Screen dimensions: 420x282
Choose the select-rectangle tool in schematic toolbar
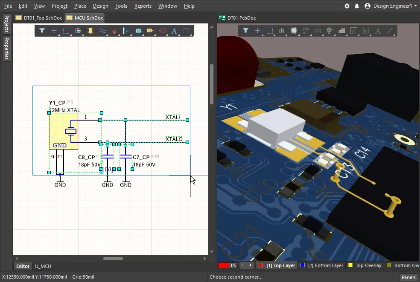pos(66,31)
